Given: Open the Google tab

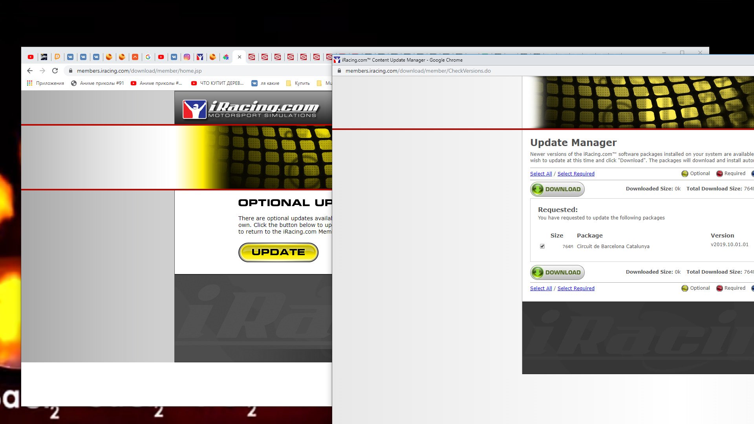Looking at the screenshot, I should [x=148, y=57].
